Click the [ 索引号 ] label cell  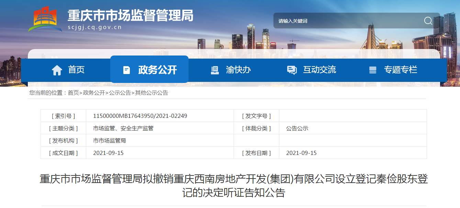click(64, 116)
